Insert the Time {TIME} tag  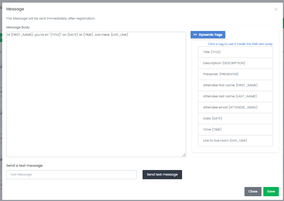click(x=235, y=129)
